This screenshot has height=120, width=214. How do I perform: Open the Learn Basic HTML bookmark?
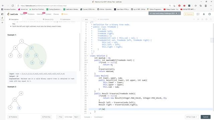tap(122, 9)
